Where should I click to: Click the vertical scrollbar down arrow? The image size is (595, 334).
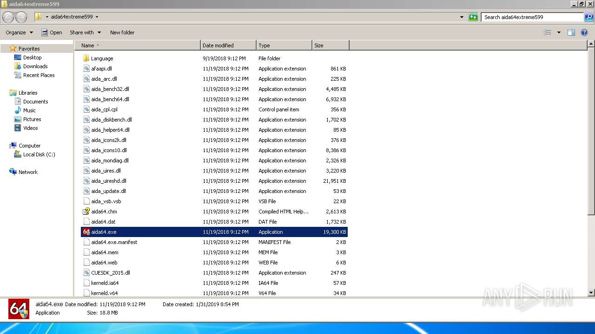(591, 293)
